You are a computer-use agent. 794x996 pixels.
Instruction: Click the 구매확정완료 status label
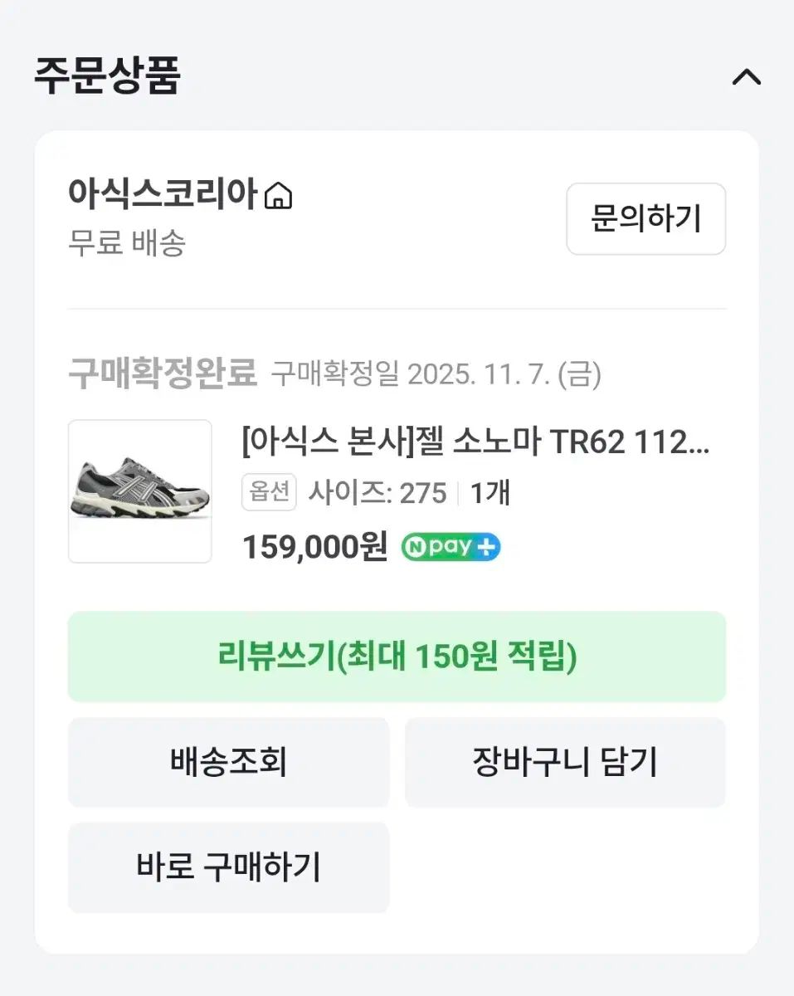pos(163,374)
